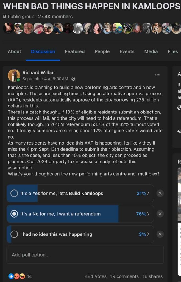This screenshot has height=282, width=181.
Task: Click Richard Wilbur's profile picture
Action: point(14,75)
